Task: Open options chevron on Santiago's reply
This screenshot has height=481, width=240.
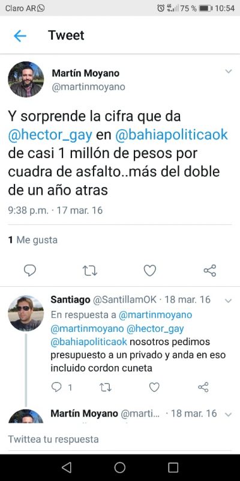Action: 229,301
